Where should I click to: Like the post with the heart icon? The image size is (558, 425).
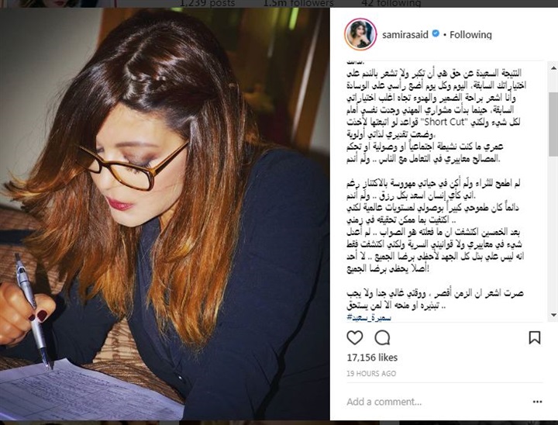click(x=354, y=337)
